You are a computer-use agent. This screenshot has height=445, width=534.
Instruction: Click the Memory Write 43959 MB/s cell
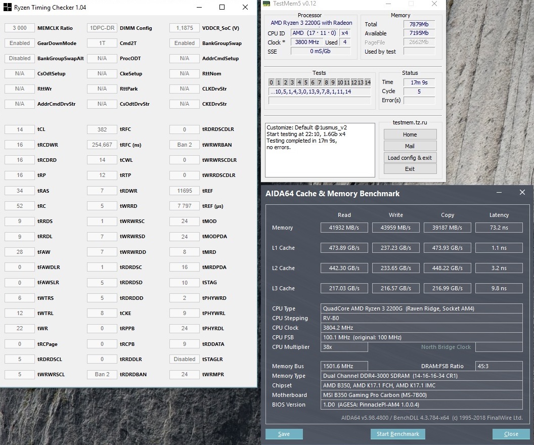pyautogui.click(x=396, y=228)
